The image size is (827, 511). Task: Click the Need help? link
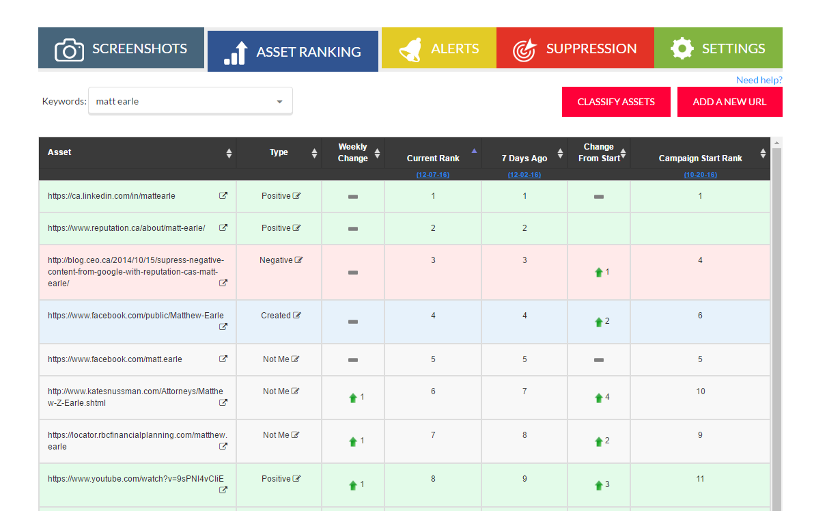759,80
